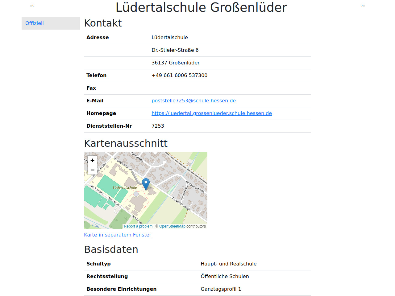Click the Dienststellen-Nr value 7253
Screen dimensions: 395x296
coord(158,126)
